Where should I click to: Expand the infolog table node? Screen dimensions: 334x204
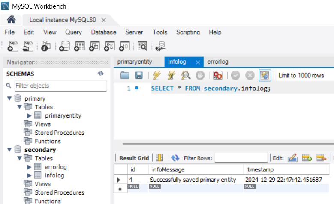(29, 175)
